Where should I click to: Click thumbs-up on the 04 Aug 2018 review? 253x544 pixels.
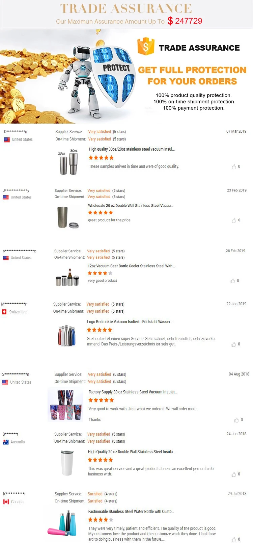pos(236,420)
